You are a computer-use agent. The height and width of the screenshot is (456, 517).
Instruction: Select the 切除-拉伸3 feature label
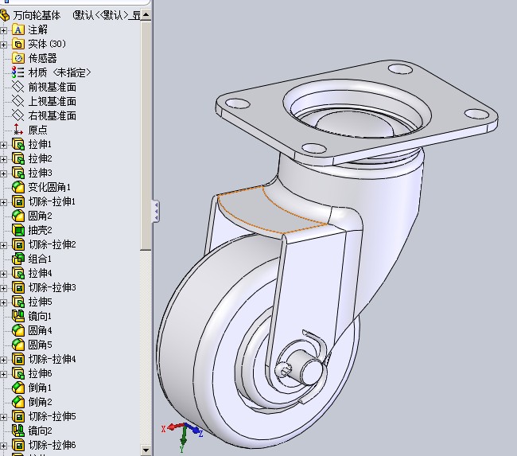click(52, 287)
